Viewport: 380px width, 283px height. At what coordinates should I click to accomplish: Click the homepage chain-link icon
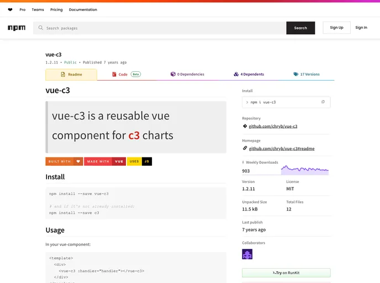tap(245, 148)
